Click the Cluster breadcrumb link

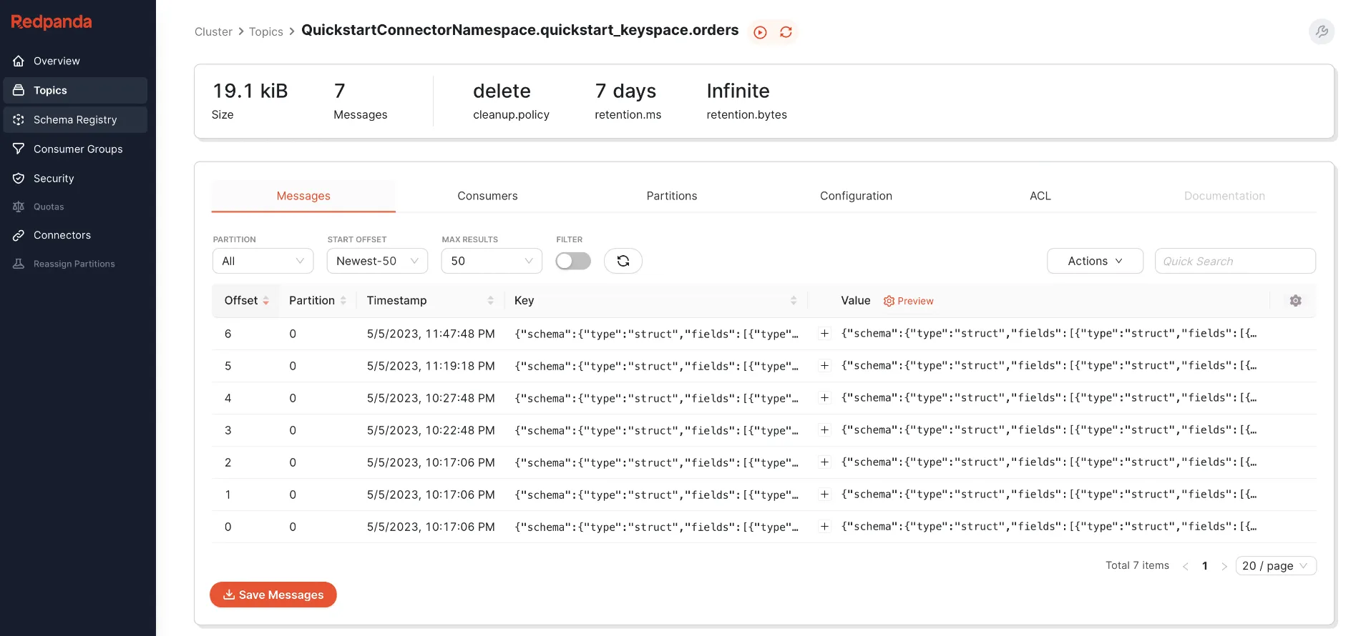pos(213,31)
